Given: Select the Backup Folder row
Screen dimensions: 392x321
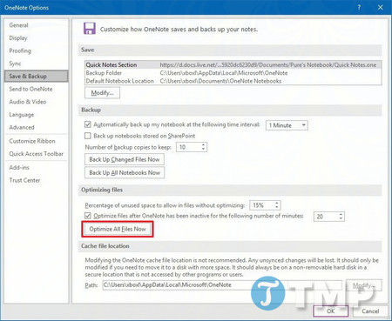Looking at the screenshot, I should [233, 73].
